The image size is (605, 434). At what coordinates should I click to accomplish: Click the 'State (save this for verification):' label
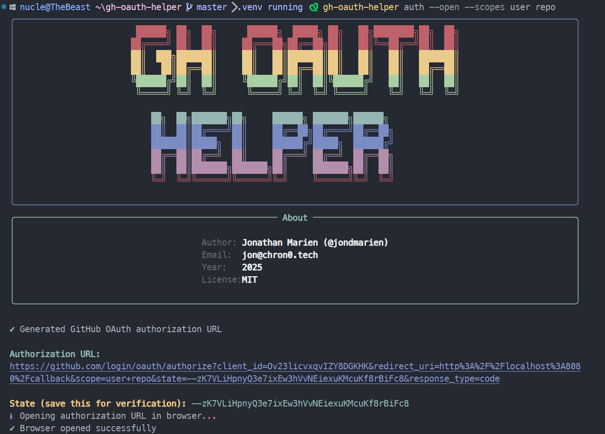click(98, 403)
